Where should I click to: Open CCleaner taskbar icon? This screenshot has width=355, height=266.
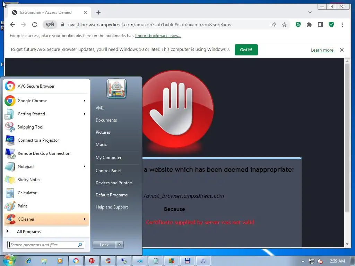(x=108, y=261)
